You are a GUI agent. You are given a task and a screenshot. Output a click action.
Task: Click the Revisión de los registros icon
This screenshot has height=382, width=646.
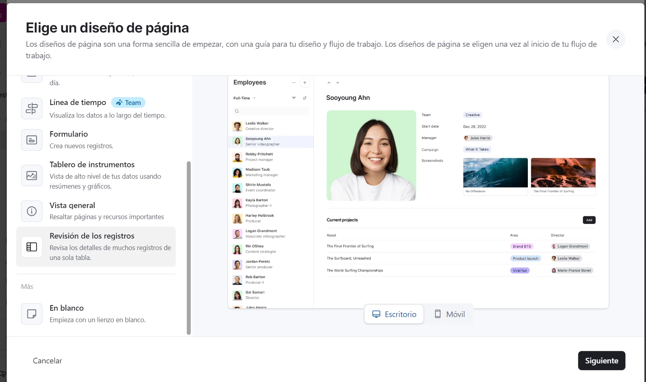point(32,247)
